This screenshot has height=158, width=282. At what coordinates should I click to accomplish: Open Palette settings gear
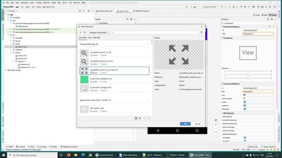point(131,19)
